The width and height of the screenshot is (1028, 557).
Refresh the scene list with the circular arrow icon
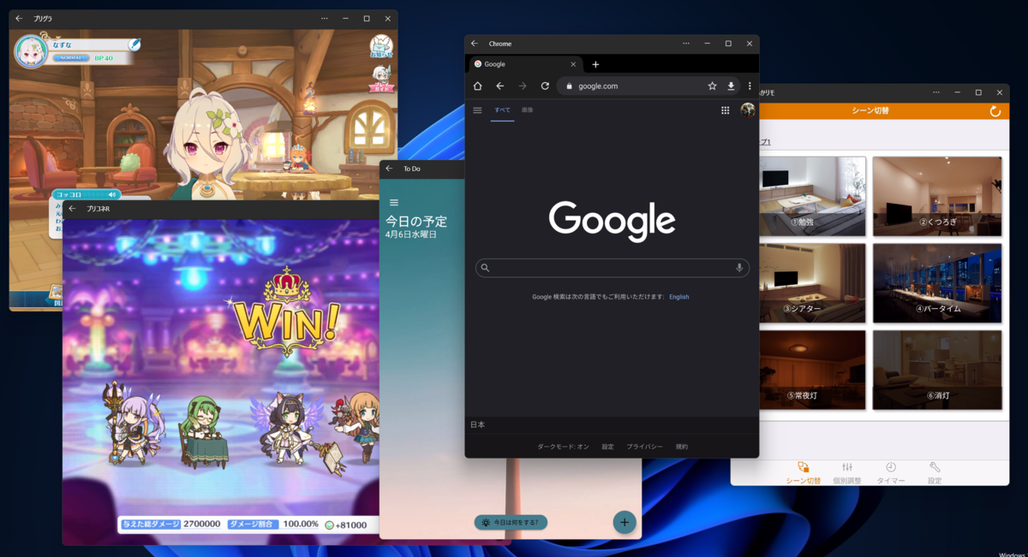click(995, 111)
